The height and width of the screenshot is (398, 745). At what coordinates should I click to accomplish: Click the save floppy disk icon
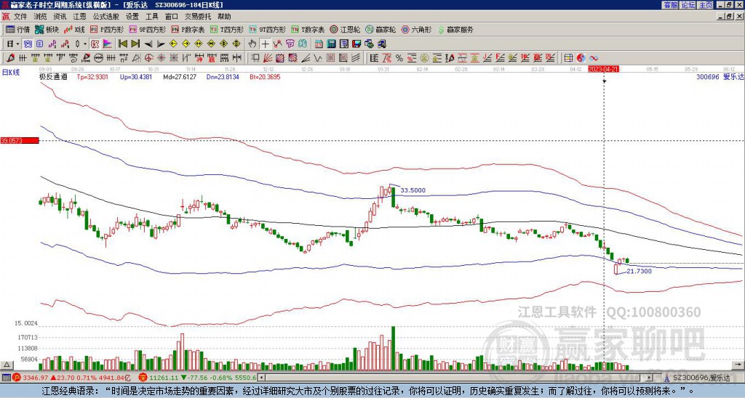[x=356, y=44]
